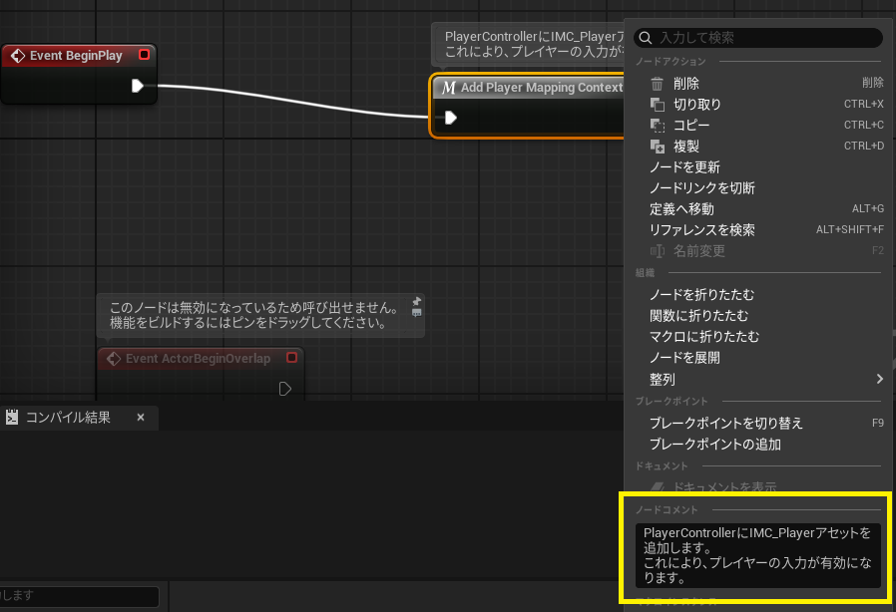The height and width of the screenshot is (612, 896).
Task: Pin the disabled-node comment bubble
Action: (x=417, y=301)
